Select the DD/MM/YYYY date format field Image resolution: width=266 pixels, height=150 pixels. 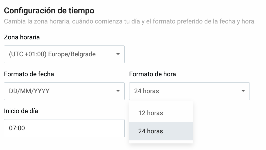(x=64, y=91)
